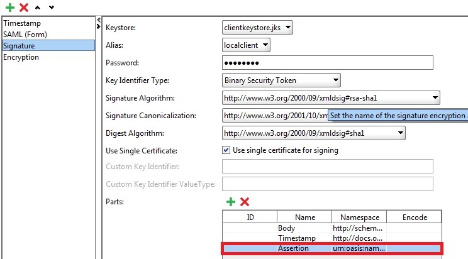Viewport: 468px width, 259px height.
Task: Open the Alias dropdown
Action: click(x=247, y=45)
